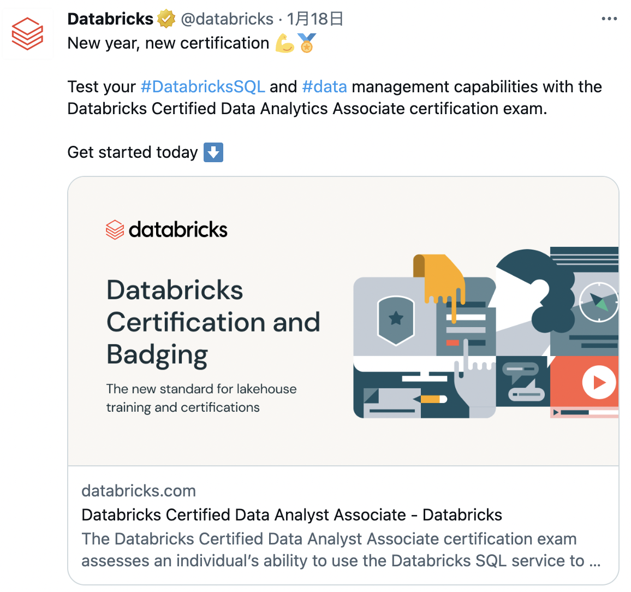The image size is (631, 592).
Task: Select the #DatabricksSQL hashtag
Action: [203, 87]
